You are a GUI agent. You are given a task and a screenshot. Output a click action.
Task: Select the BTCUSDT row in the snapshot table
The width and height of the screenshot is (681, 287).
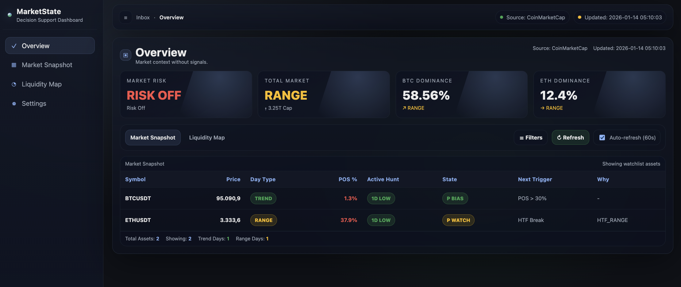point(138,198)
